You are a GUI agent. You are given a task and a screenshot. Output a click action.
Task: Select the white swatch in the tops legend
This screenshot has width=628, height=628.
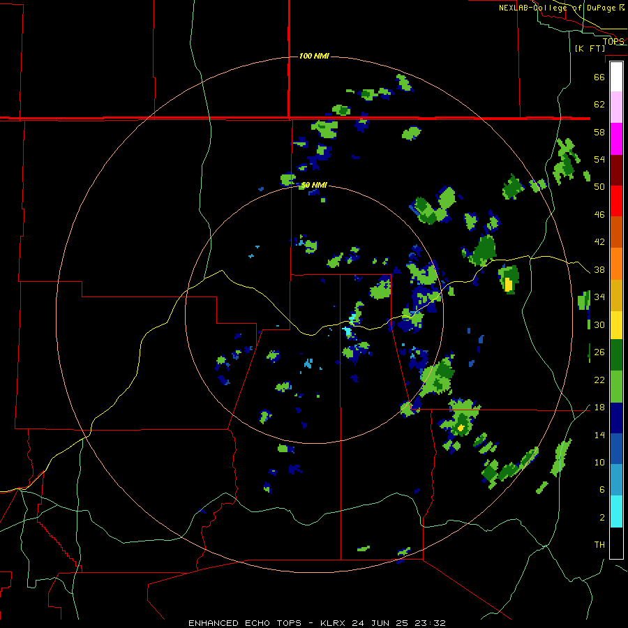pyautogui.click(x=616, y=77)
